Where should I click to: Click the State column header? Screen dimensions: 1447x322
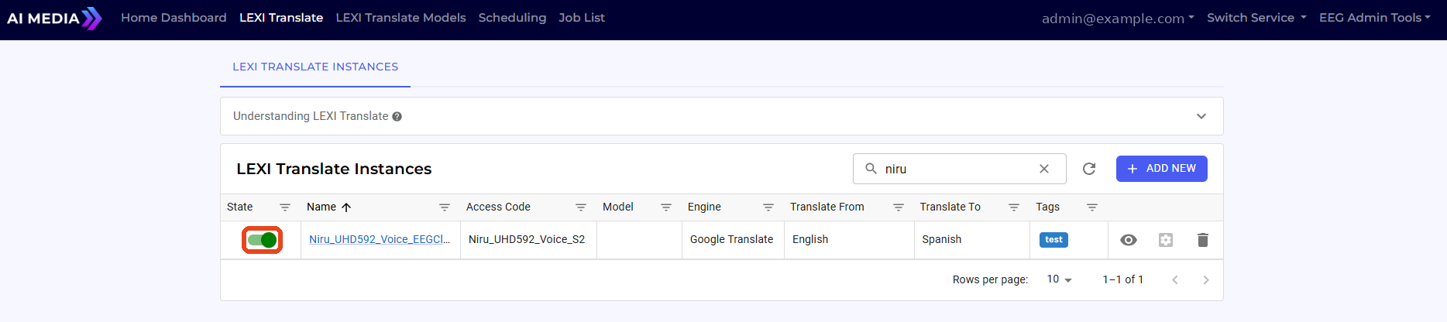[x=240, y=207]
